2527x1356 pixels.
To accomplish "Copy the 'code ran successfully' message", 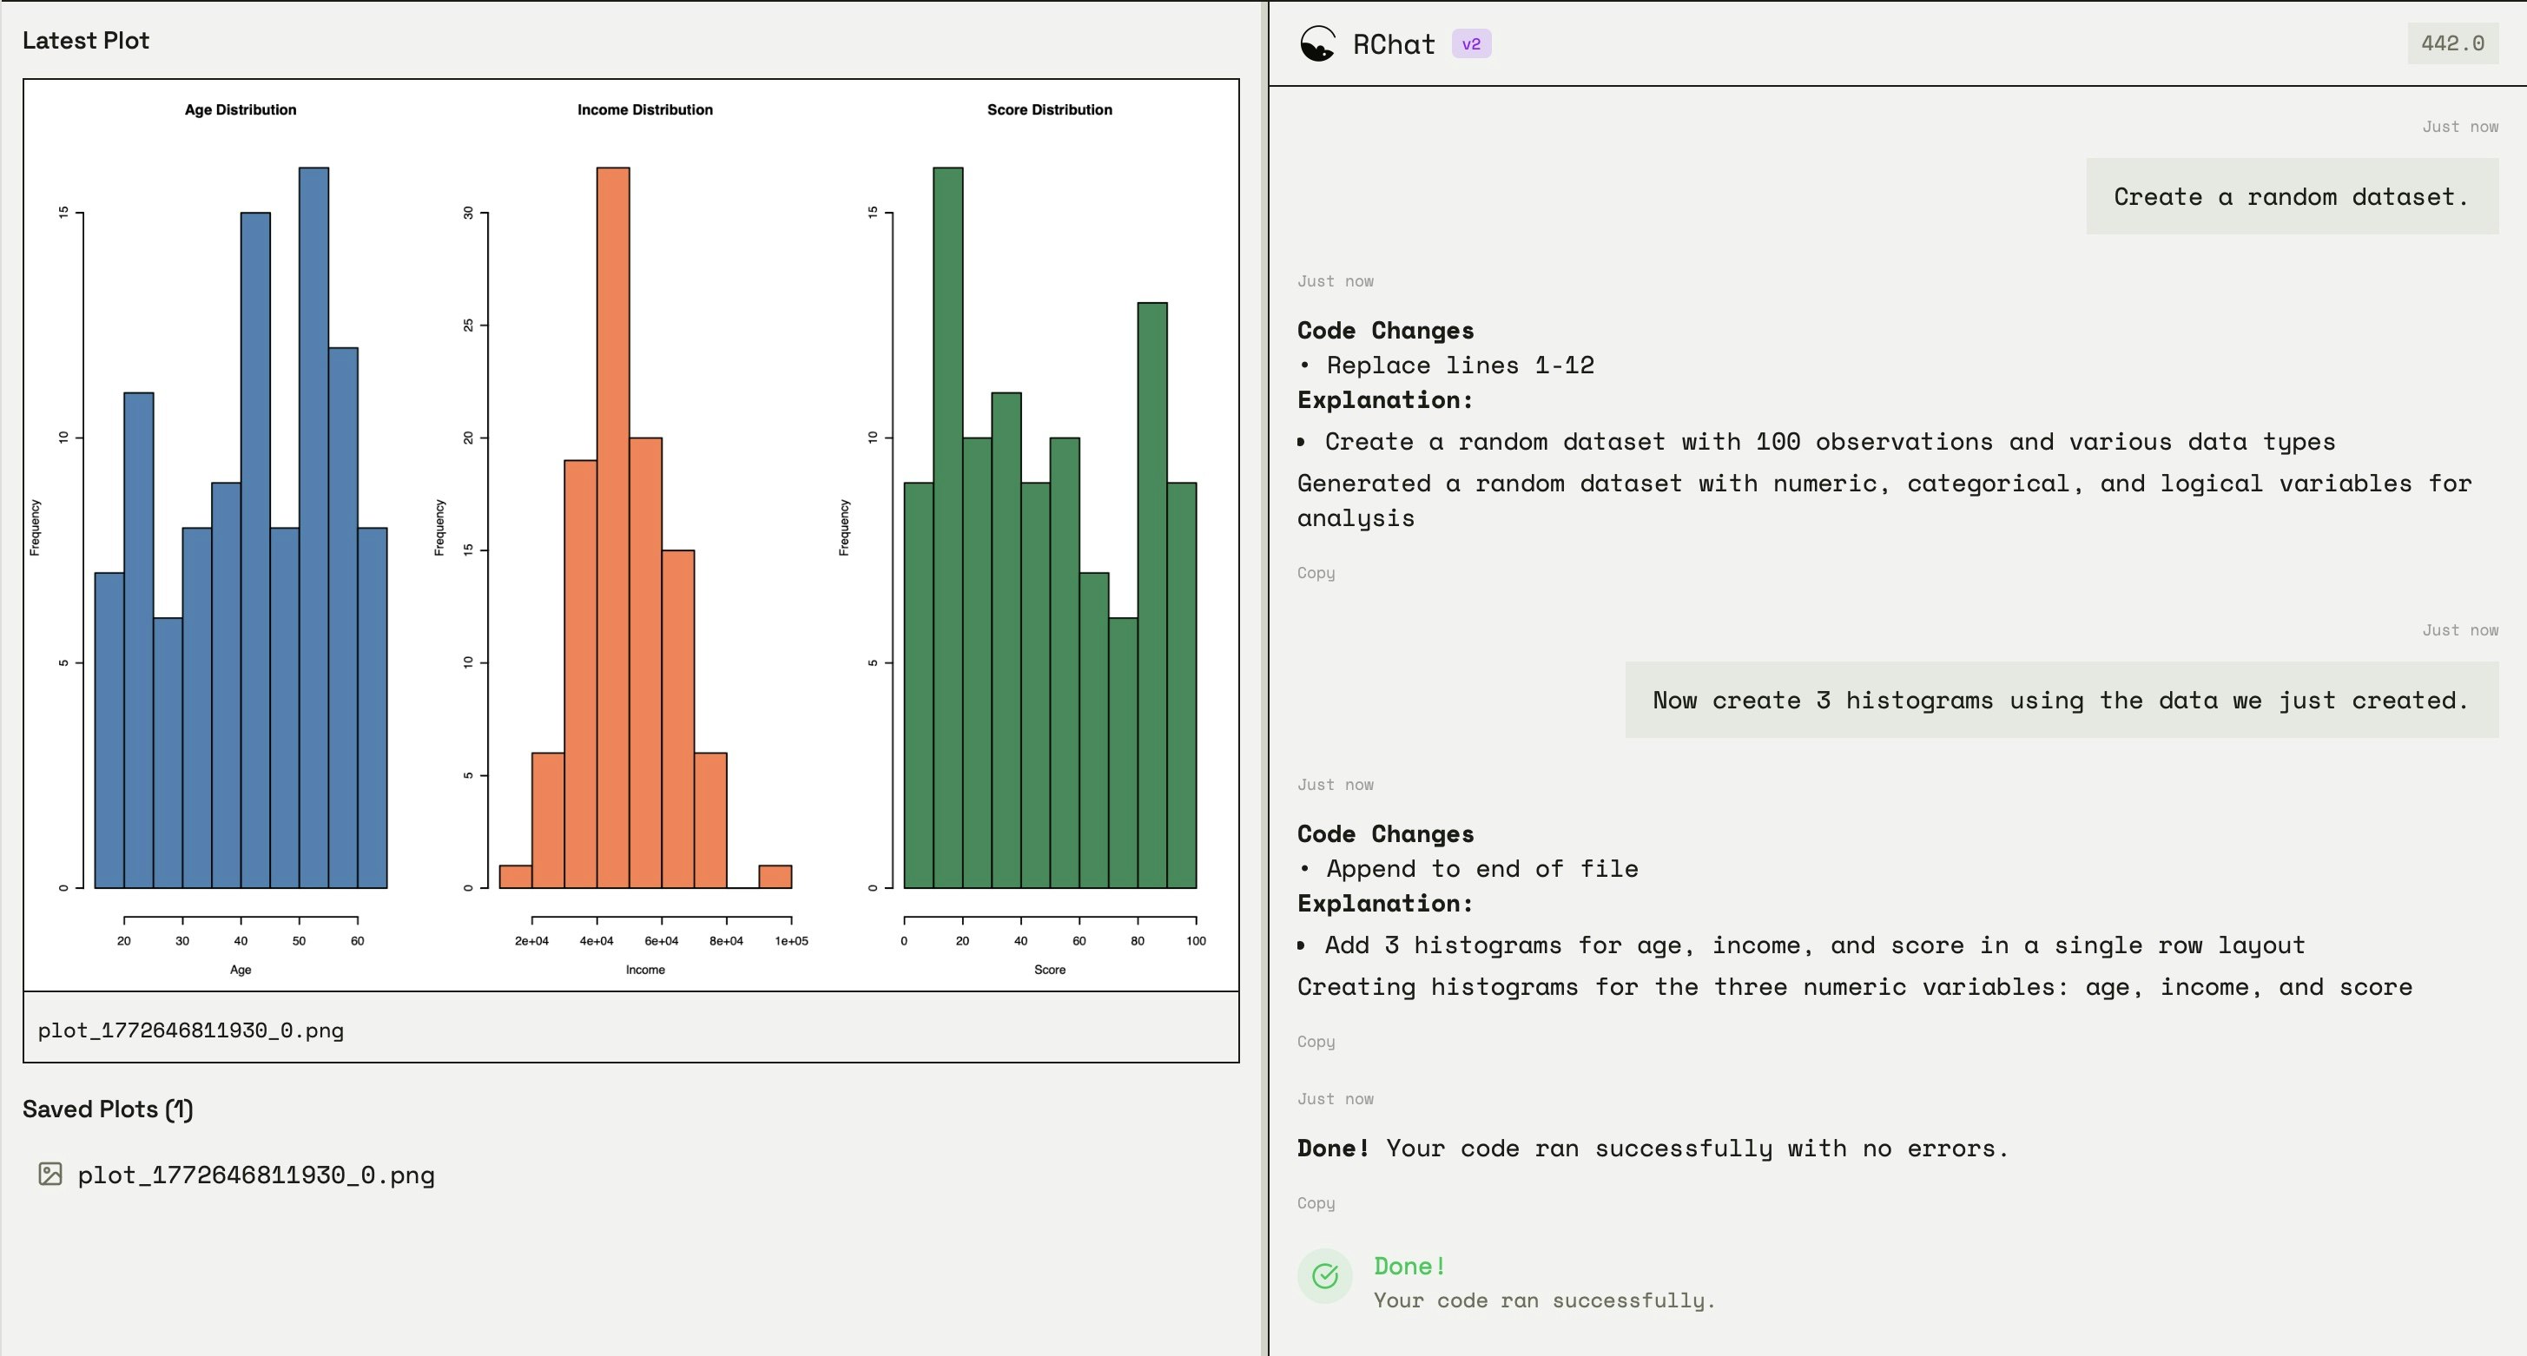I will click(1316, 1203).
